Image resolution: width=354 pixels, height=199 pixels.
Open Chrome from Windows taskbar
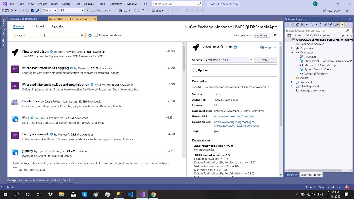(153, 194)
